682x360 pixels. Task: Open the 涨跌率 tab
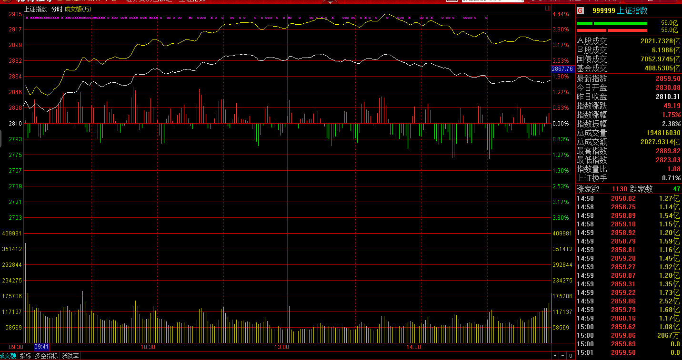[70, 356]
